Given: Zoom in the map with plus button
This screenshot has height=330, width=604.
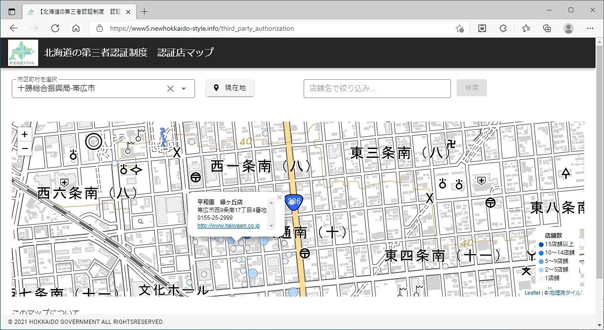Looking at the screenshot, I should pyautogui.click(x=25, y=134).
